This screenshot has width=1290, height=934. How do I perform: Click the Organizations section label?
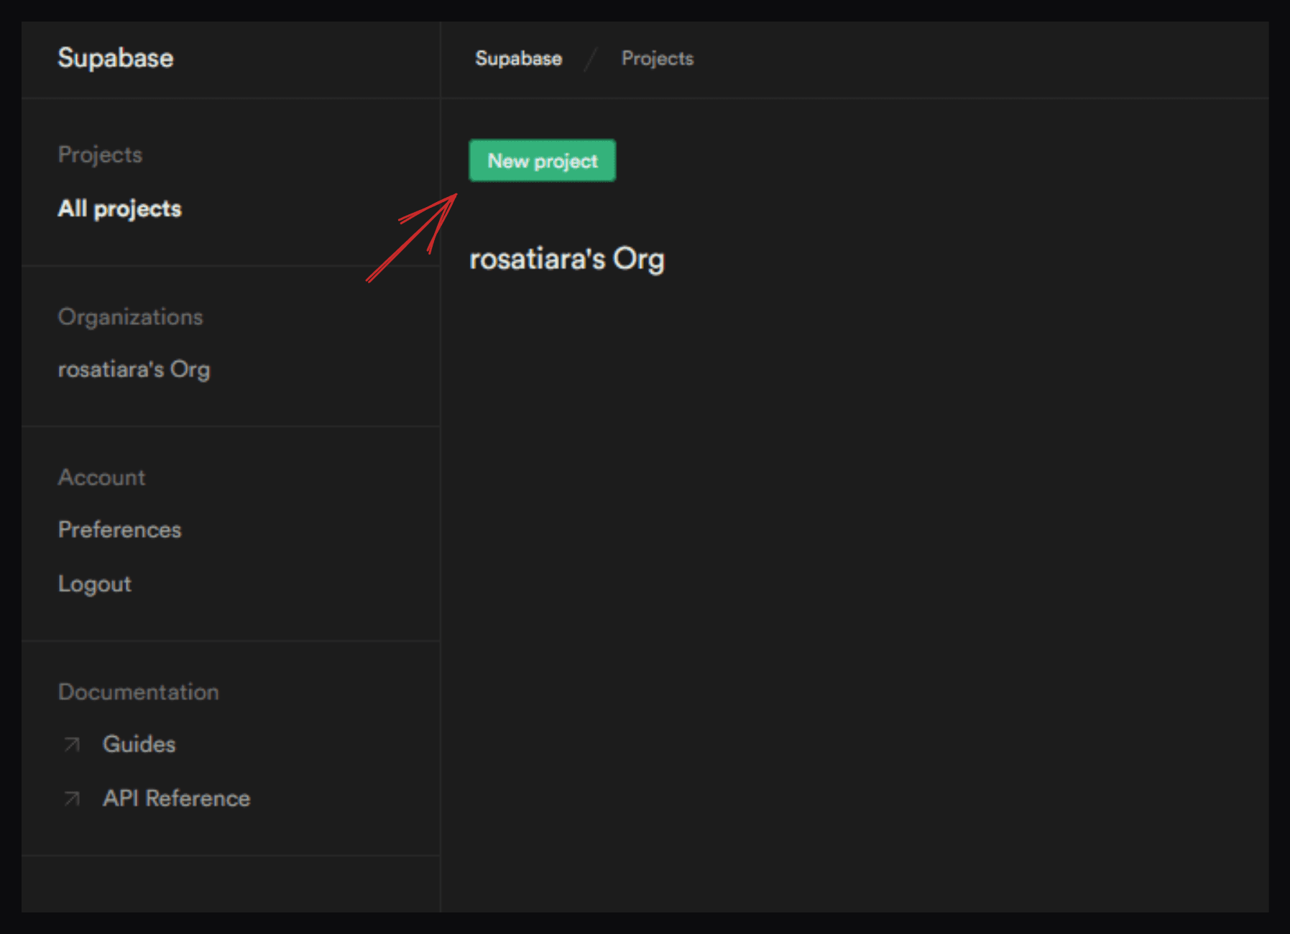pyautogui.click(x=130, y=317)
